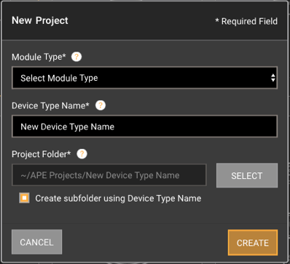This screenshot has width=290, height=264.
Task: Click the 'Device Type Name*' label
Action: click(x=50, y=105)
